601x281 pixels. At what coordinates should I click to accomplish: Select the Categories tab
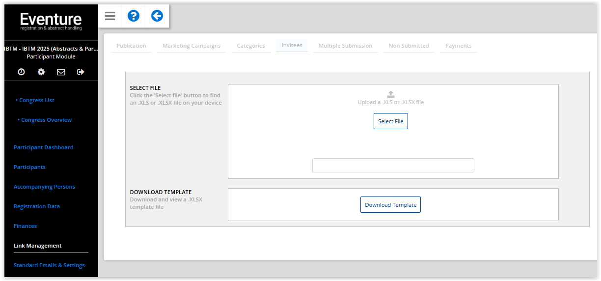pyautogui.click(x=251, y=46)
